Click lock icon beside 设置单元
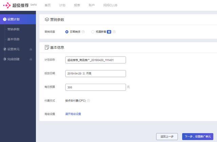This screenshot has height=142, width=217. point(31,49)
